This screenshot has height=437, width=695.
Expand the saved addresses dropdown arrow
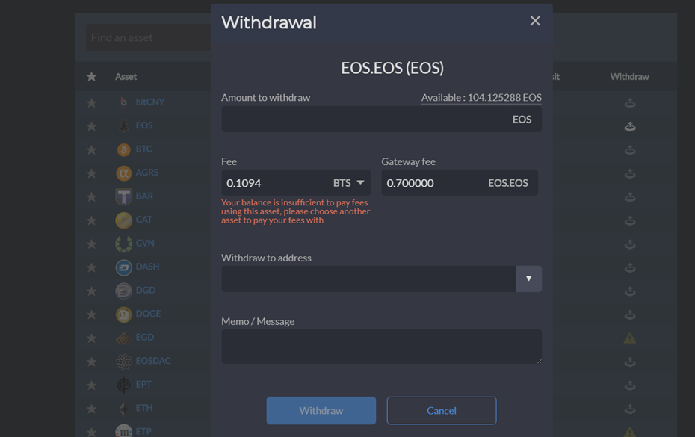528,279
